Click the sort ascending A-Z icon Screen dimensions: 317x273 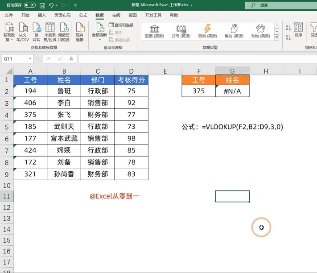[288, 27]
